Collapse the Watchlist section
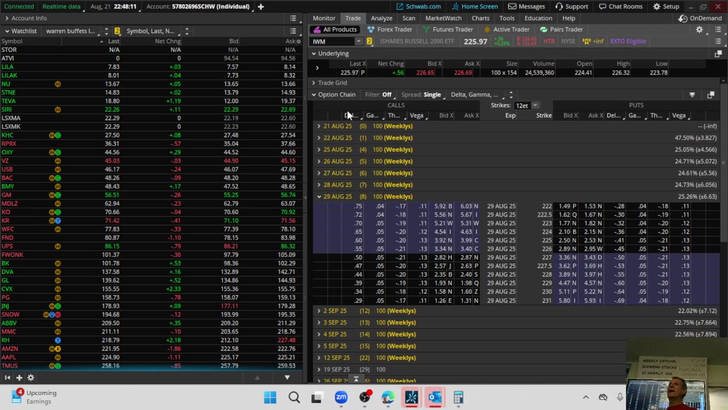The image size is (728, 410). 7,31
